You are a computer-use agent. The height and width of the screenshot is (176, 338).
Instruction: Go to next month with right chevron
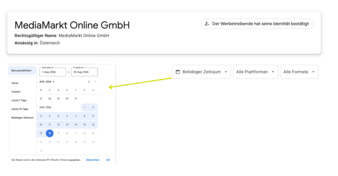[95, 82]
